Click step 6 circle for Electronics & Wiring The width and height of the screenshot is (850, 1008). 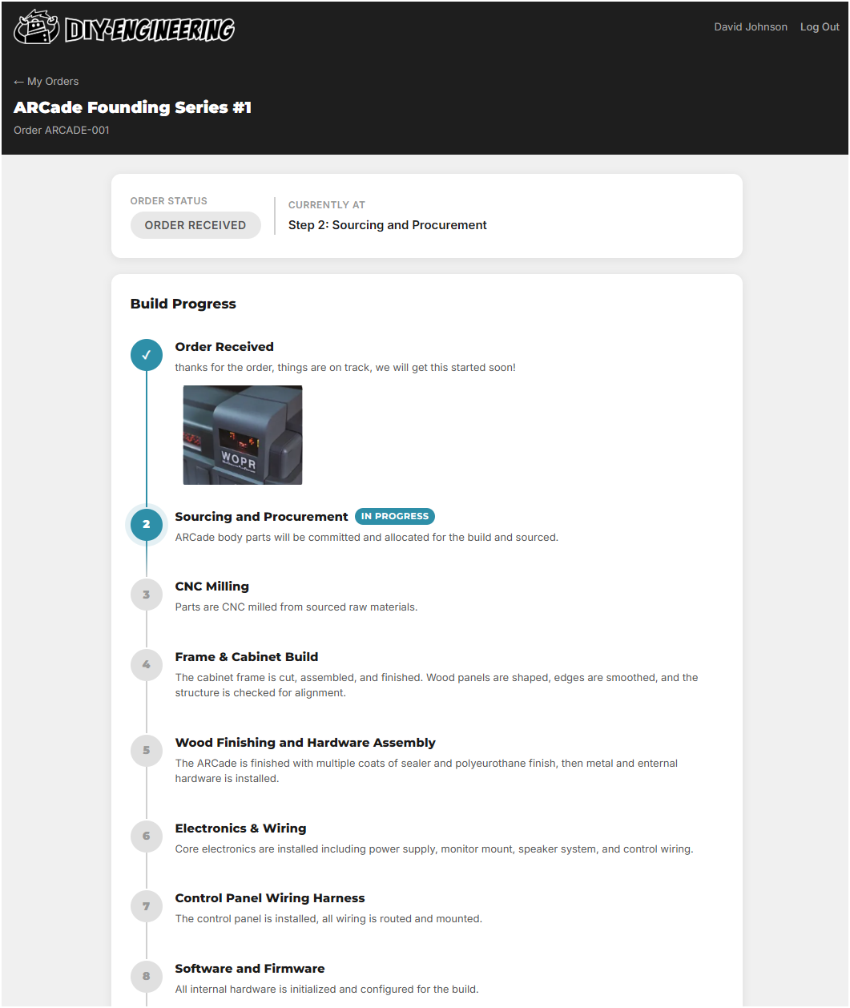147,836
